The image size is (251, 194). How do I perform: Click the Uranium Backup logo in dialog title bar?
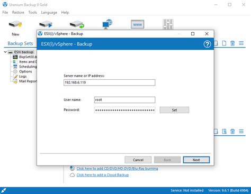[x=40, y=34]
